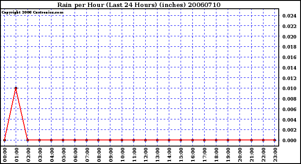Click the 18:00 x-axis label
This screenshot has height=164, width=301.
(216, 155)
